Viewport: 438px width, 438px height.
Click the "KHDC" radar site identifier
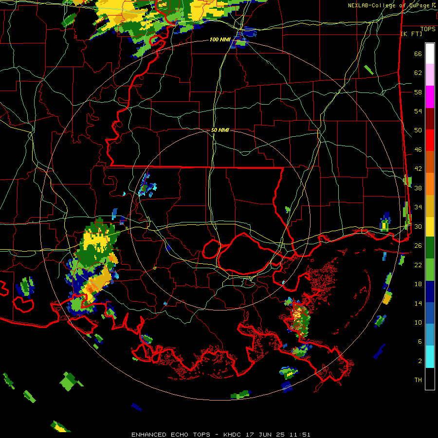(233, 435)
